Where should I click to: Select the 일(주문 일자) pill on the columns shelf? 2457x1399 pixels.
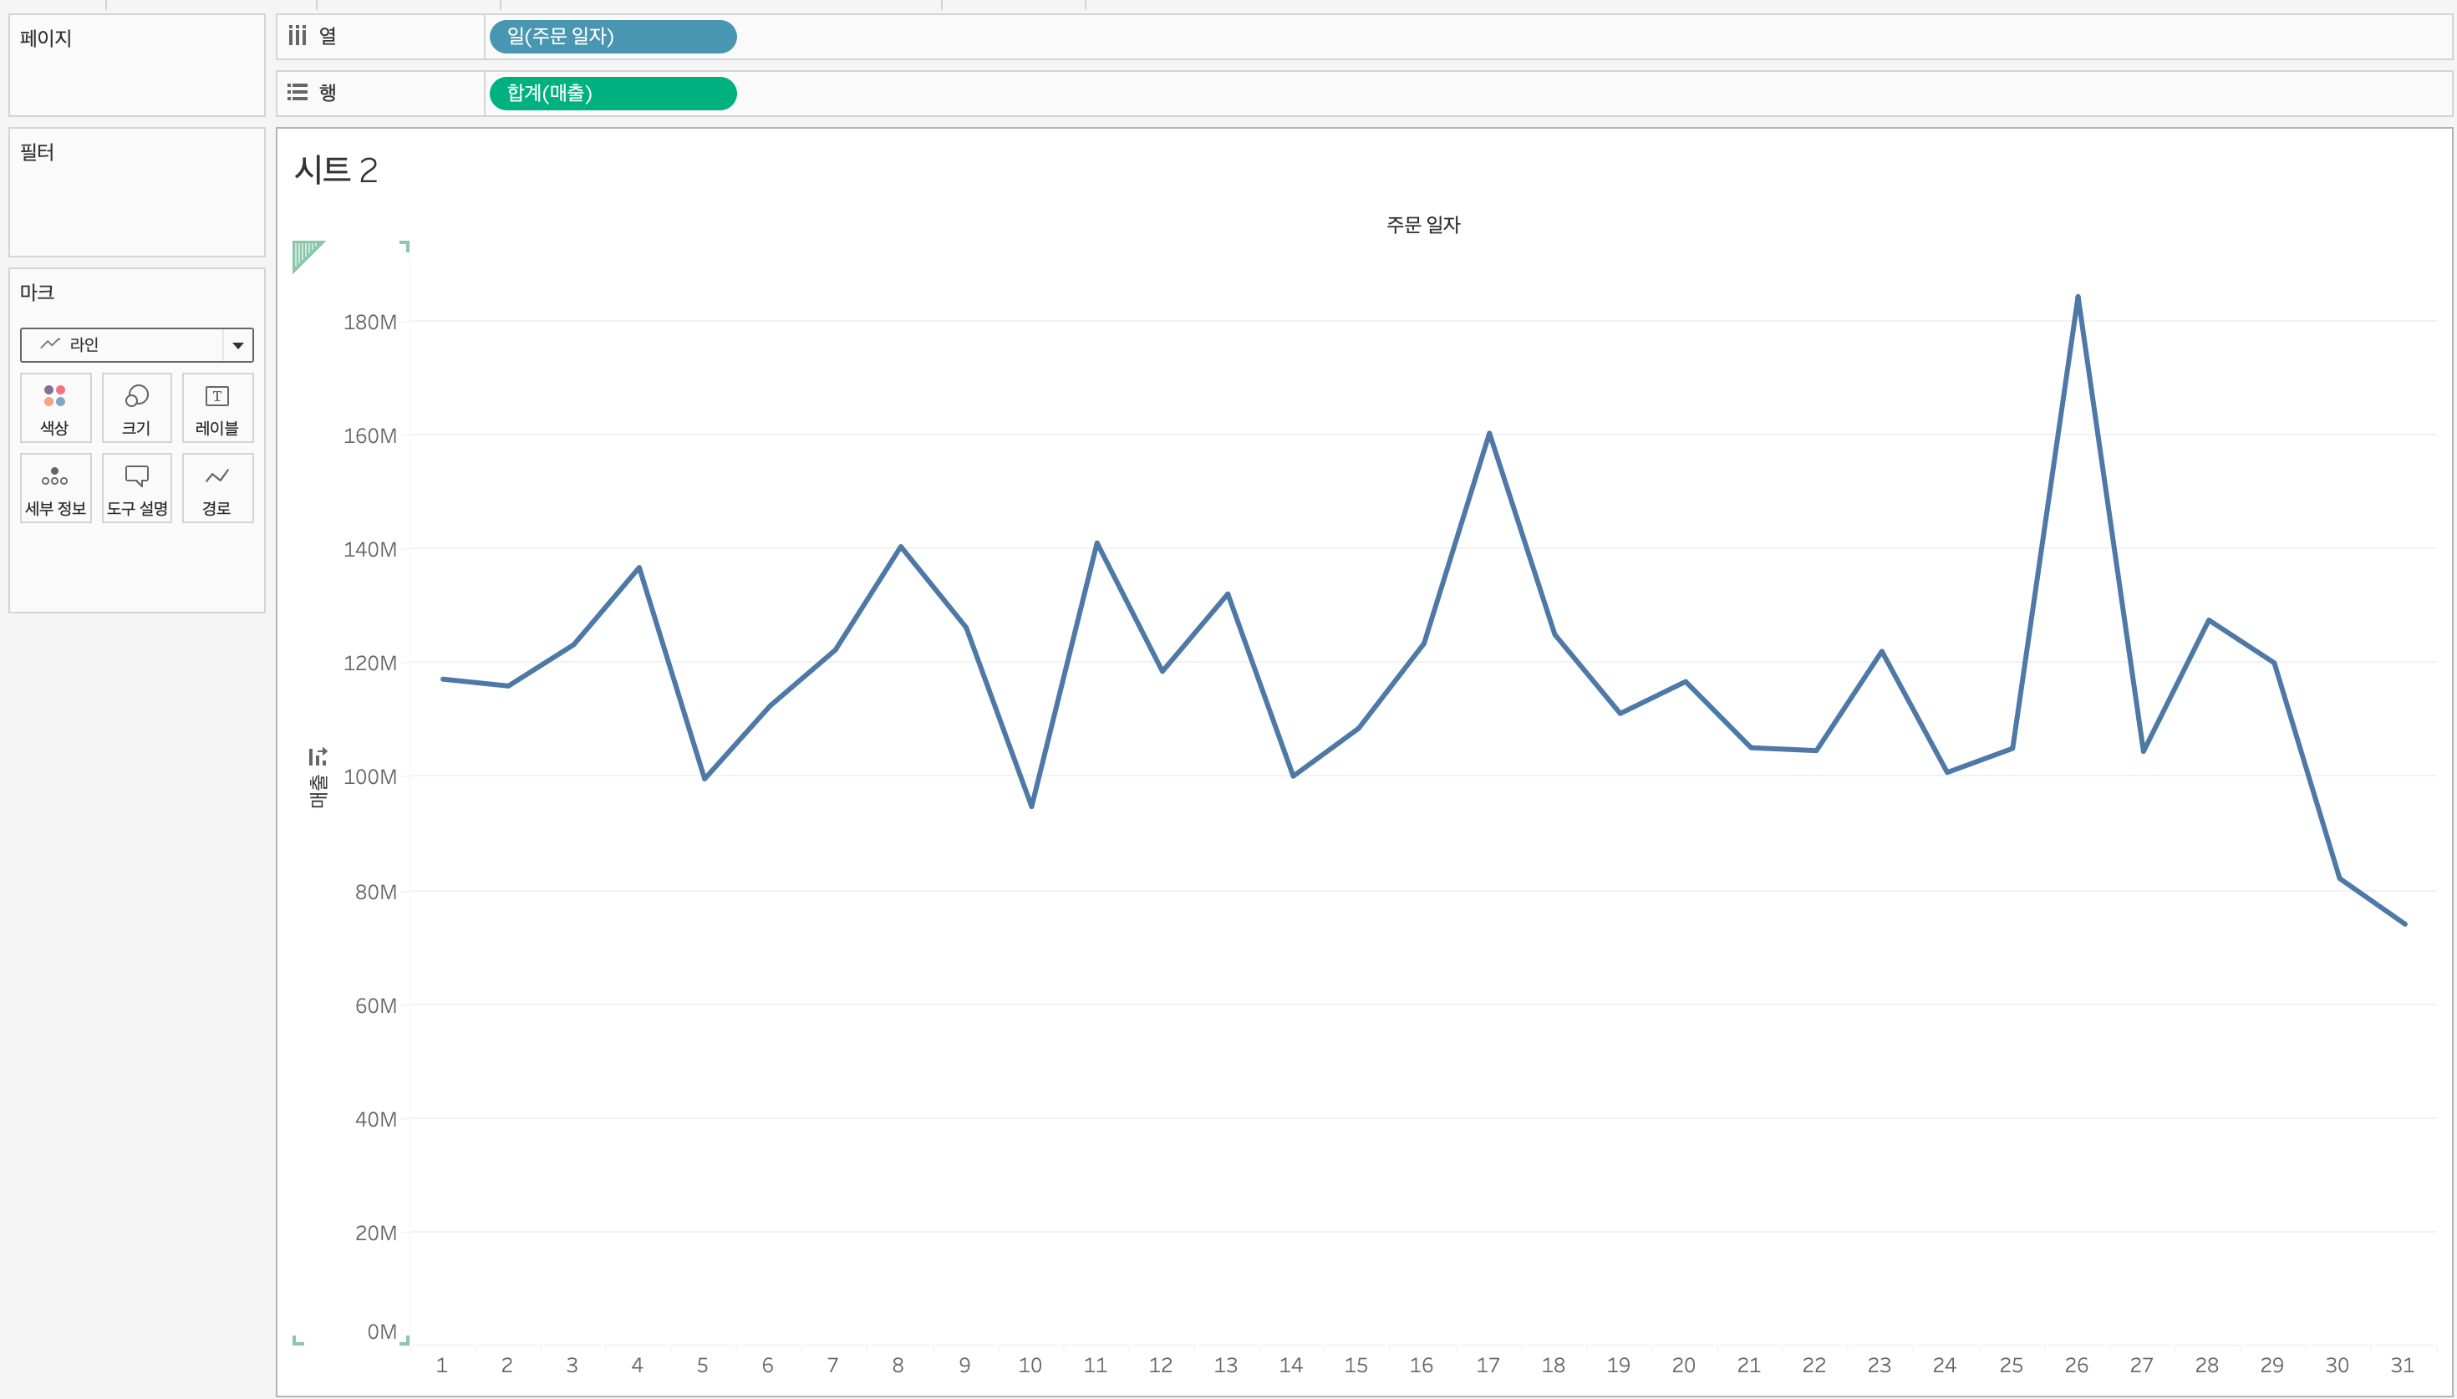pos(612,37)
